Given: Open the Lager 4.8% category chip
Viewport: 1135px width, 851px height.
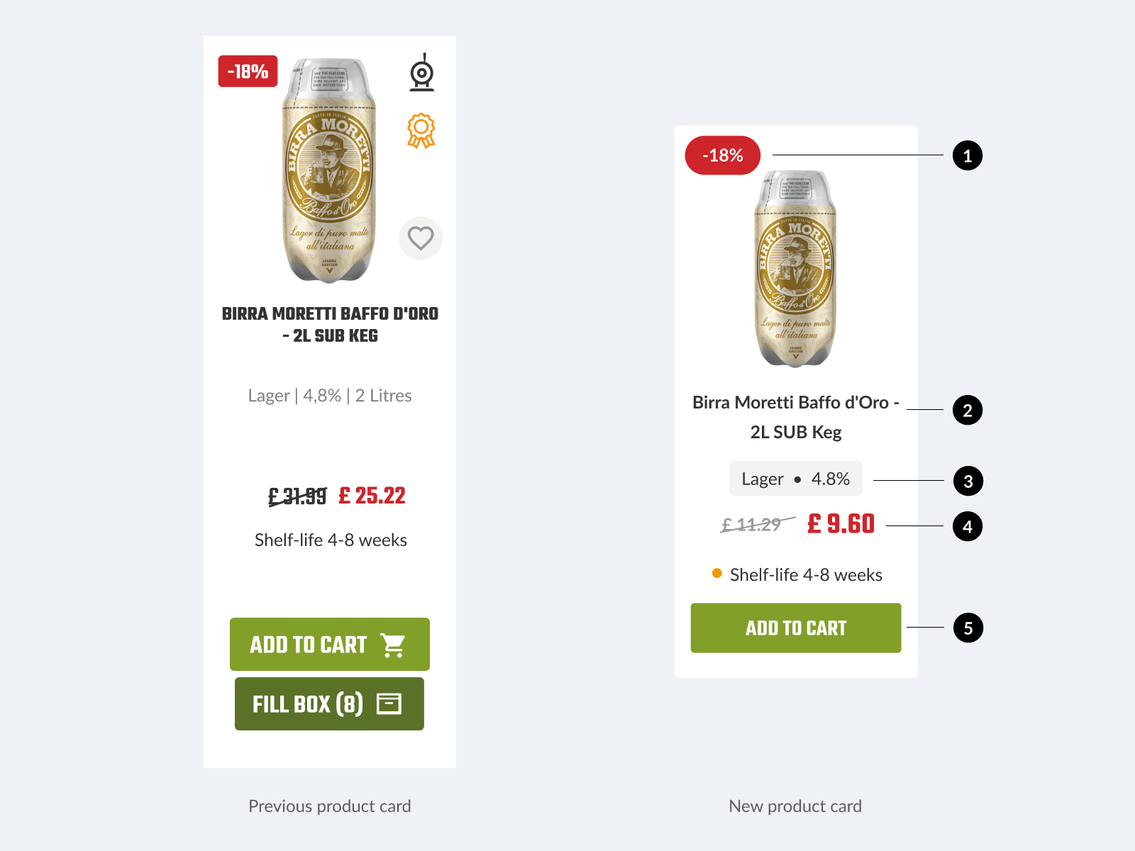Looking at the screenshot, I should point(794,479).
